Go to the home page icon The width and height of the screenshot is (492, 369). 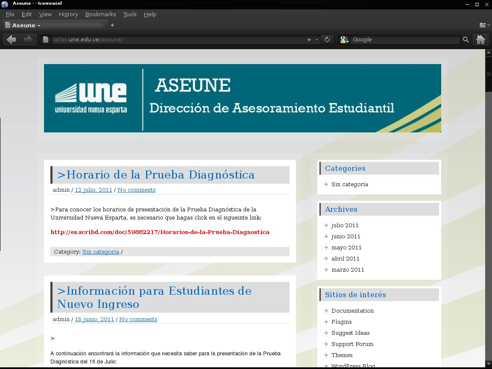[480, 40]
